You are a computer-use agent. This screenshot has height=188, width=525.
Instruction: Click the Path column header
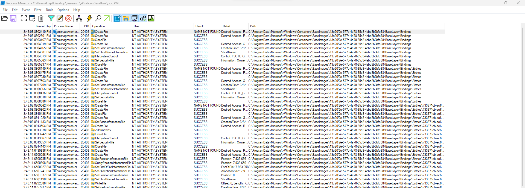[x=346, y=26]
